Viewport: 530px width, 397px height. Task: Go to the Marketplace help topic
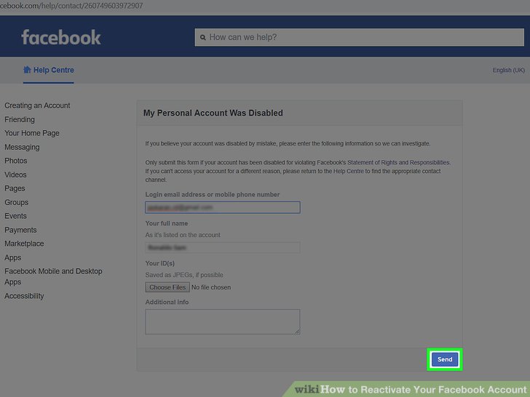tap(24, 244)
